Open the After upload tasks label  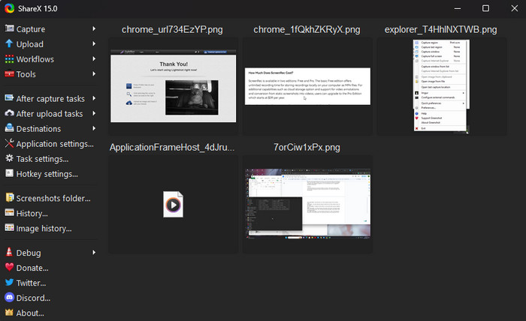50,114
